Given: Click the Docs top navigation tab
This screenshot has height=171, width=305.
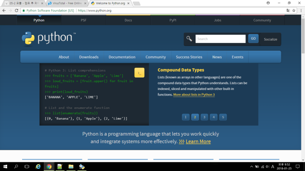Looking at the screenshot, I should pos(128,20).
